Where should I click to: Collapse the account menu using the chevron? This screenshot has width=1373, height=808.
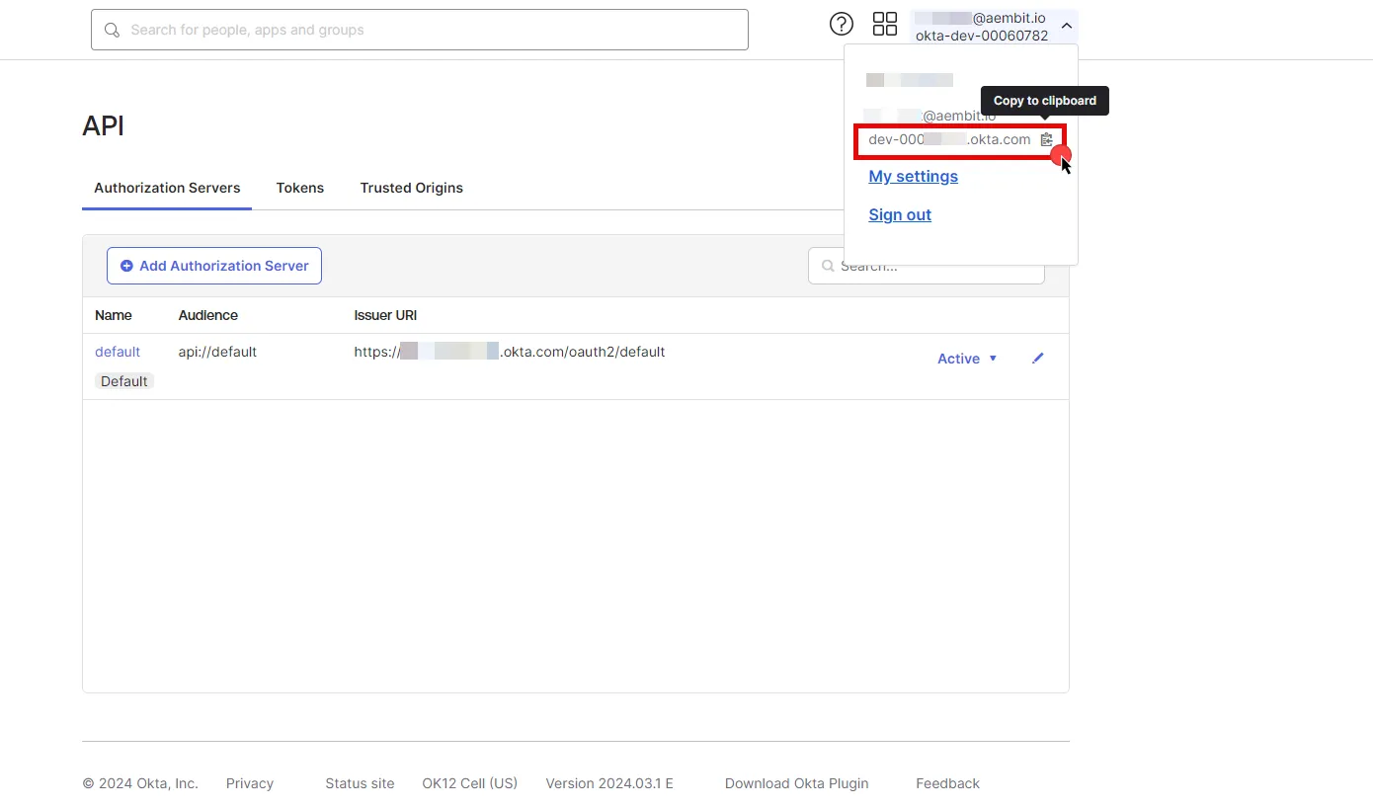pyautogui.click(x=1066, y=26)
